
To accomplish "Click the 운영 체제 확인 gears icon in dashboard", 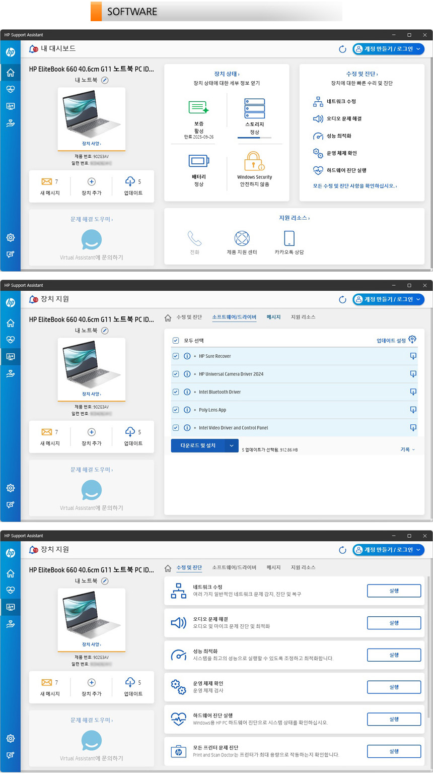I will pyautogui.click(x=318, y=153).
